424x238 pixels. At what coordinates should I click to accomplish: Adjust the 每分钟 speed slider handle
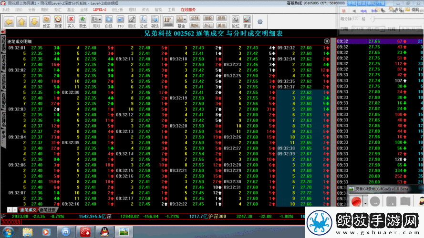(374, 19)
